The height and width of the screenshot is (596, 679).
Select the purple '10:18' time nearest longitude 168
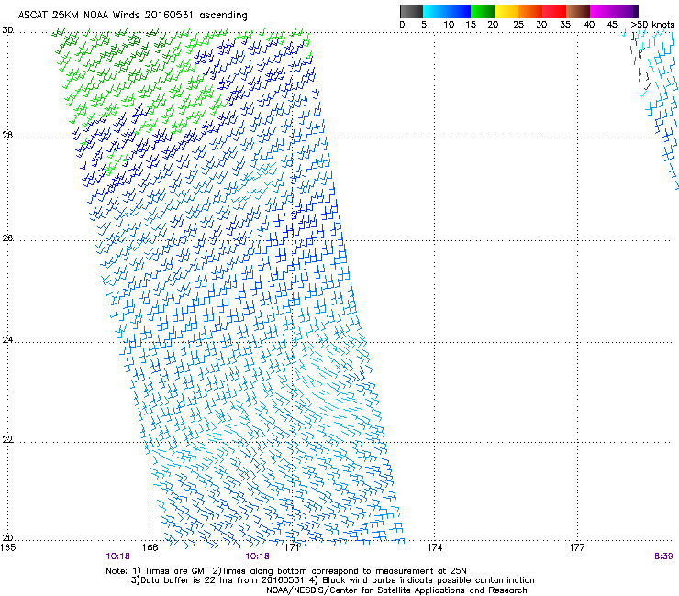tap(117, 557)
